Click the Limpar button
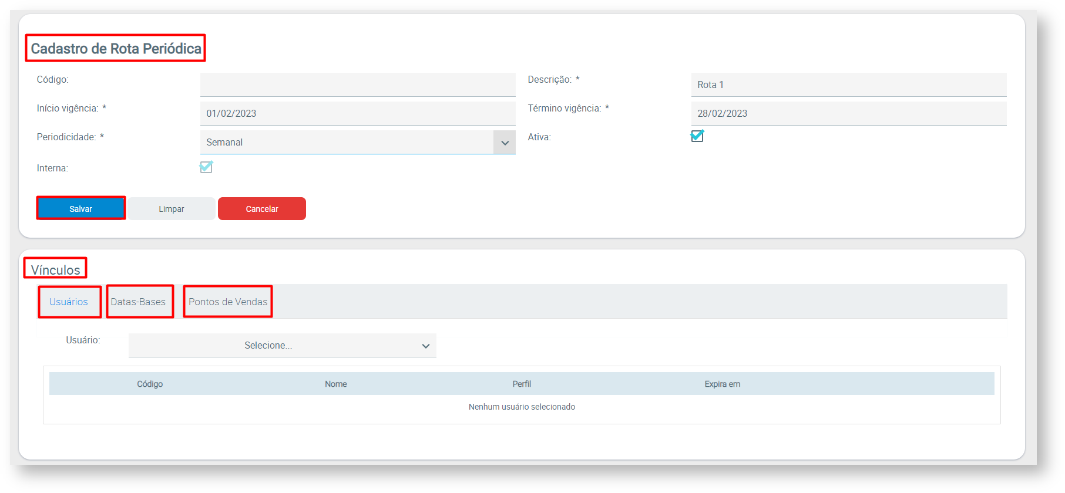The height and width of the screenshot is (493, 1065). (x=172, y=209)
